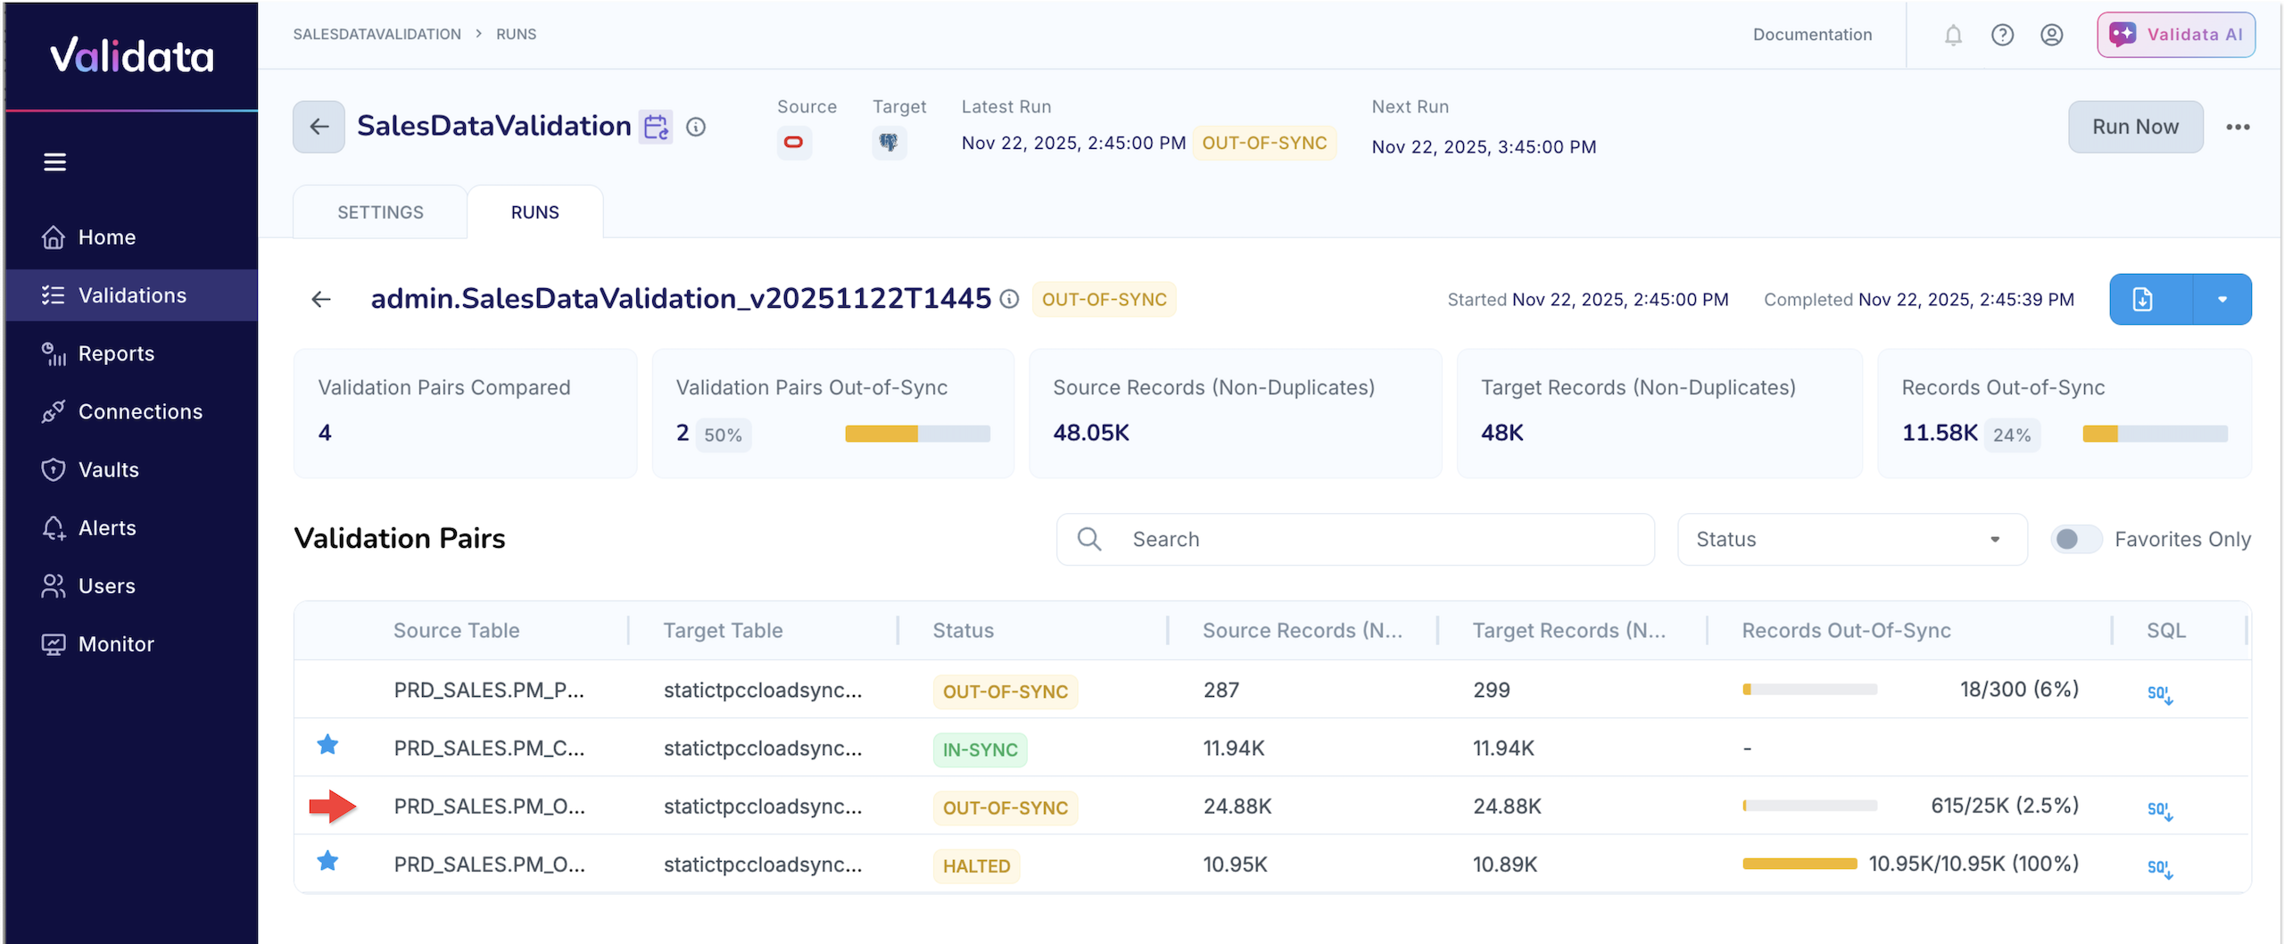Click the Run Now button
This screenshot has width=2284, height=944.
2135,127
